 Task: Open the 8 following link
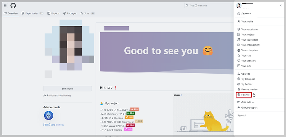[65, 96]
